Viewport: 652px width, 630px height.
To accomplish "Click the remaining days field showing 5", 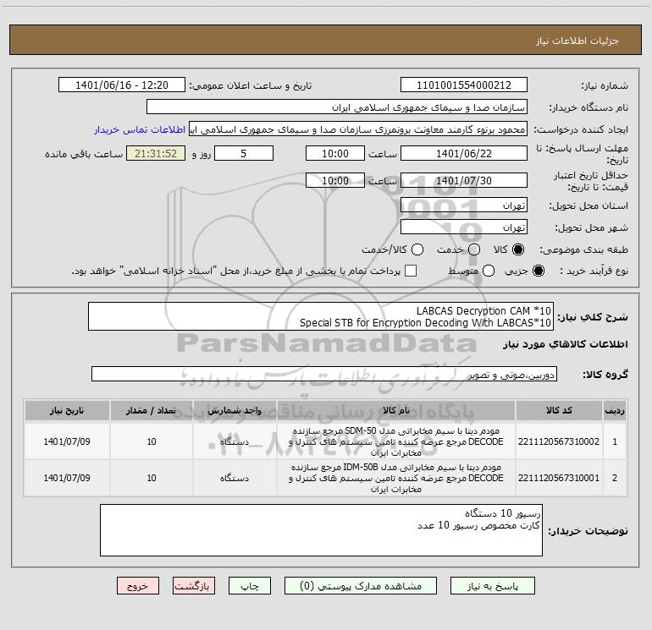I will pos(244,154).
